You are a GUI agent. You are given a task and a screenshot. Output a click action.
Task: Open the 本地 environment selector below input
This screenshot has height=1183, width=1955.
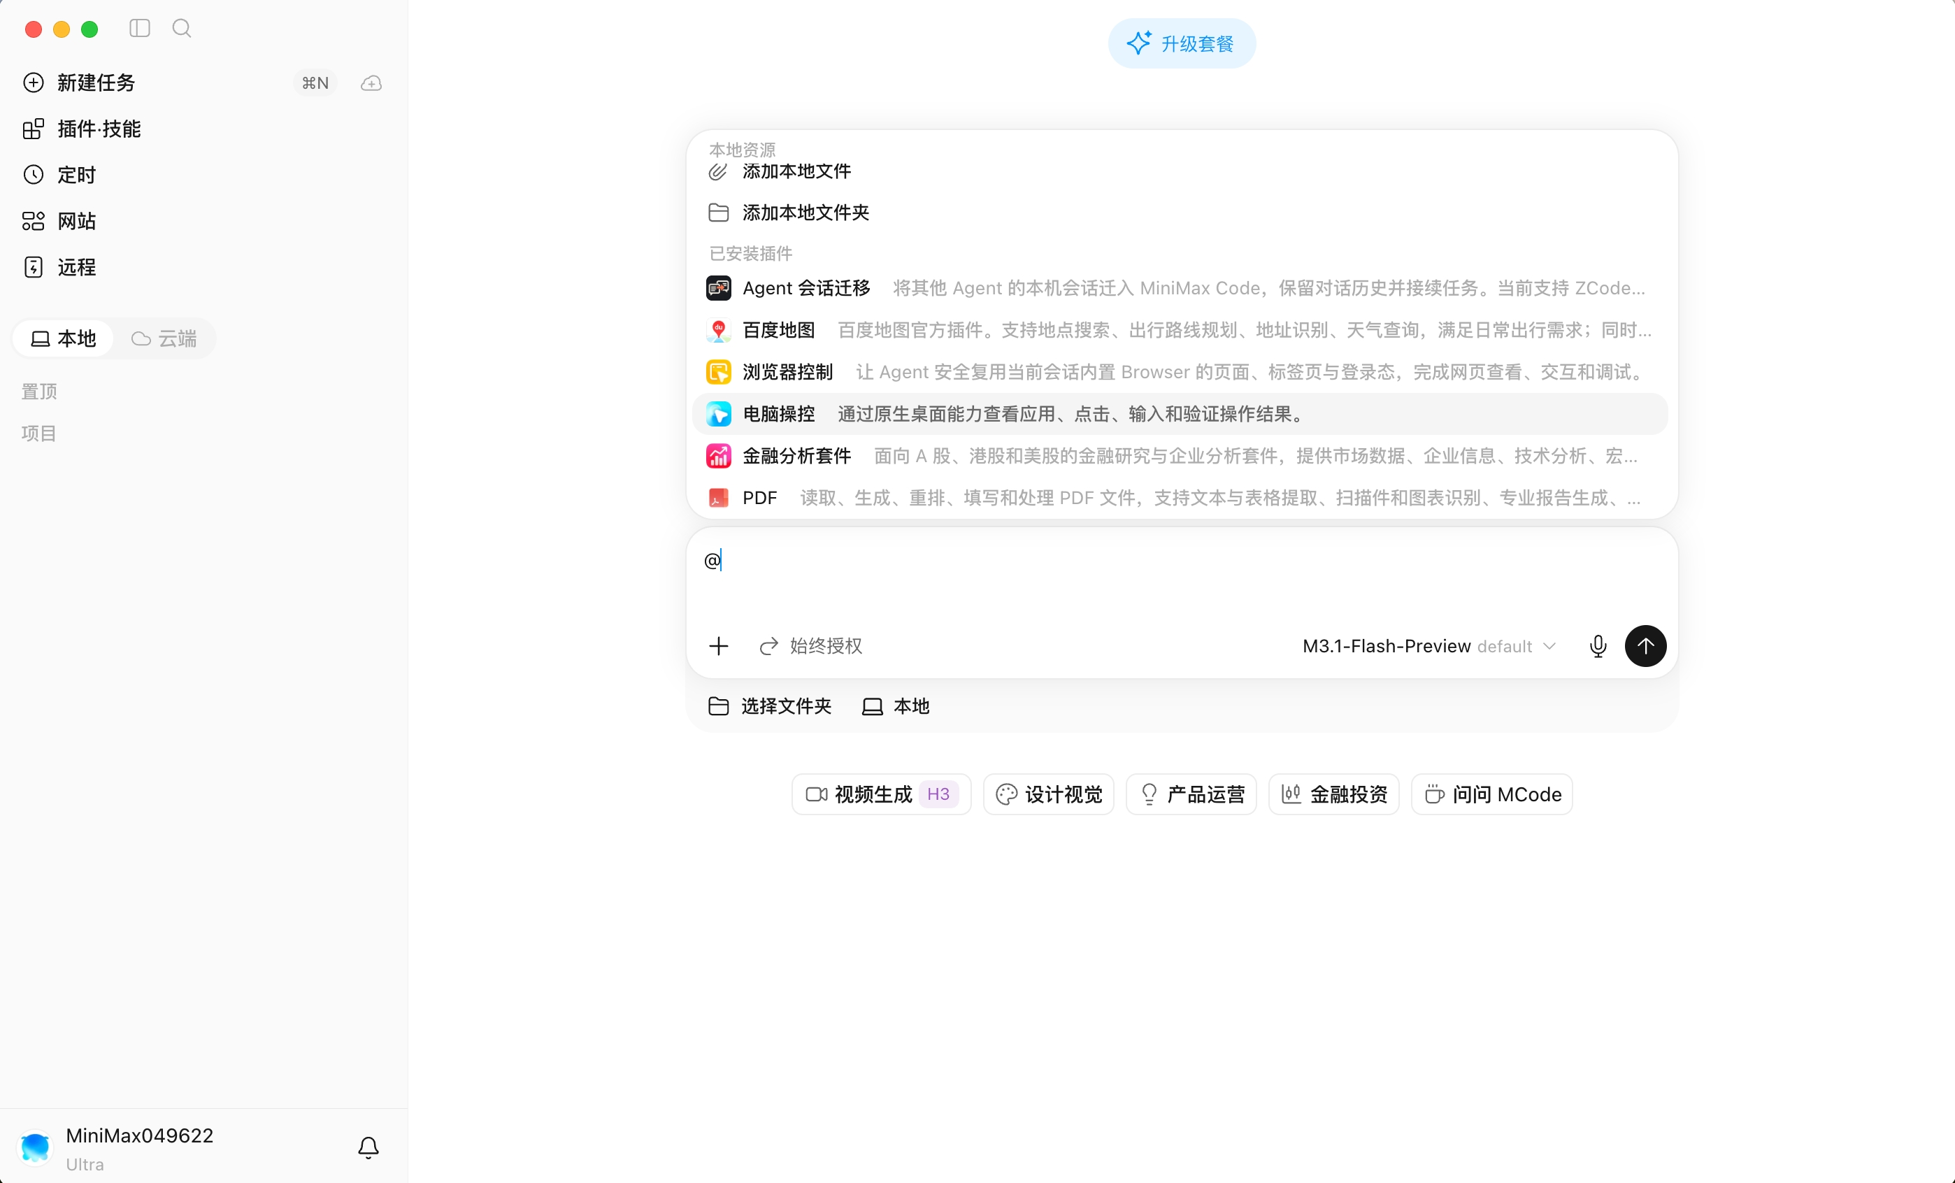pos(896,706)
